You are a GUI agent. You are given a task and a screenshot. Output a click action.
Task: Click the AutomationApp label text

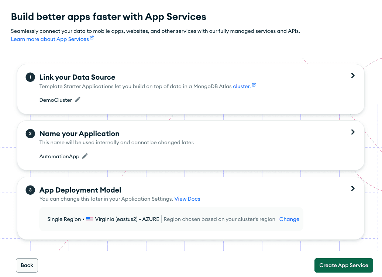[59, 156]
